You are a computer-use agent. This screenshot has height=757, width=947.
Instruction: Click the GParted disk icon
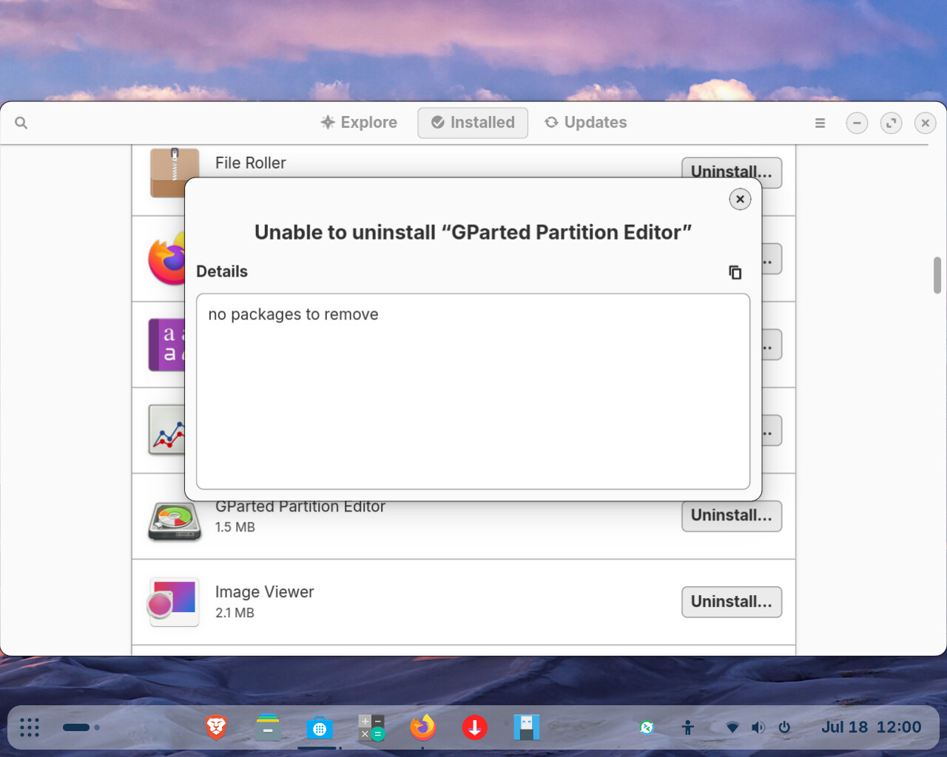click(175, 522)
